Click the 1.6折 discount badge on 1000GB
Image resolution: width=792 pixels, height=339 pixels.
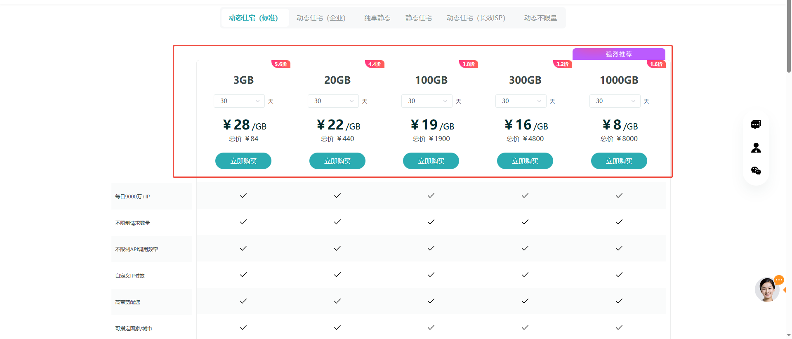(x=656, y=64)
